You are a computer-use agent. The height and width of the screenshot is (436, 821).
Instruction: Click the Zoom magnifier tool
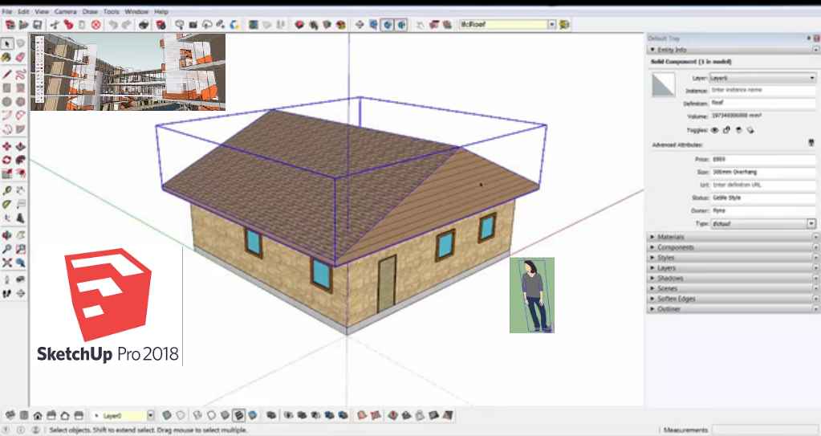click(7, 249)
